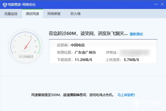The image size is (166, 111).
Task: Click the 马上体验吧! link
Action: (x=126, y=95)
